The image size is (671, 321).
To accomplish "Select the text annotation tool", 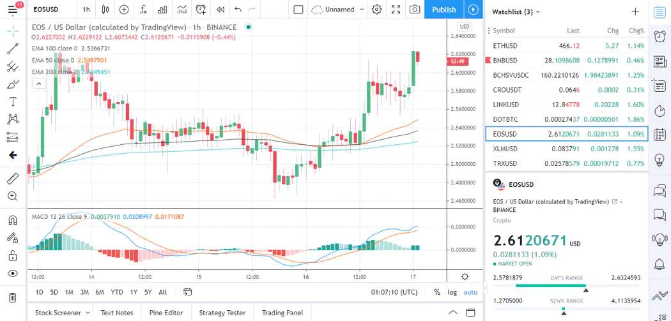I will [13, 101].
